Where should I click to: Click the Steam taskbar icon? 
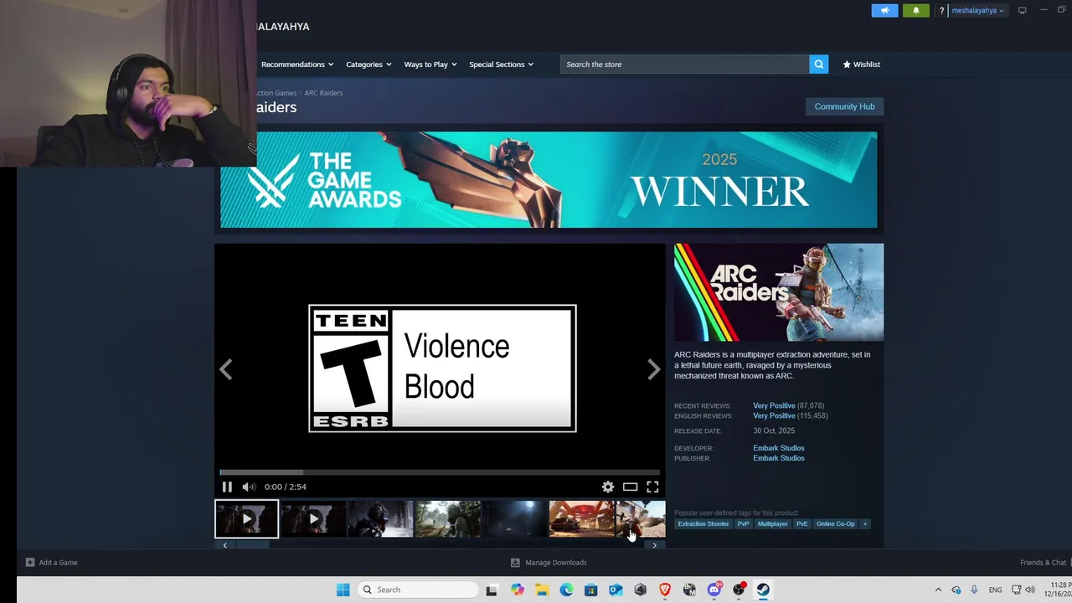point(763,590)
